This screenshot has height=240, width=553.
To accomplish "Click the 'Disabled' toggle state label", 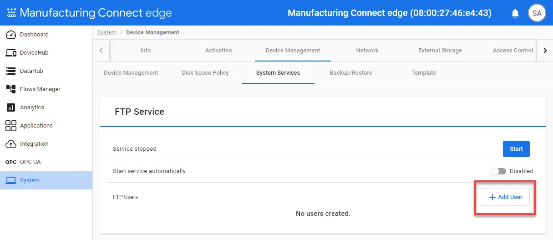I will point(522,171).
